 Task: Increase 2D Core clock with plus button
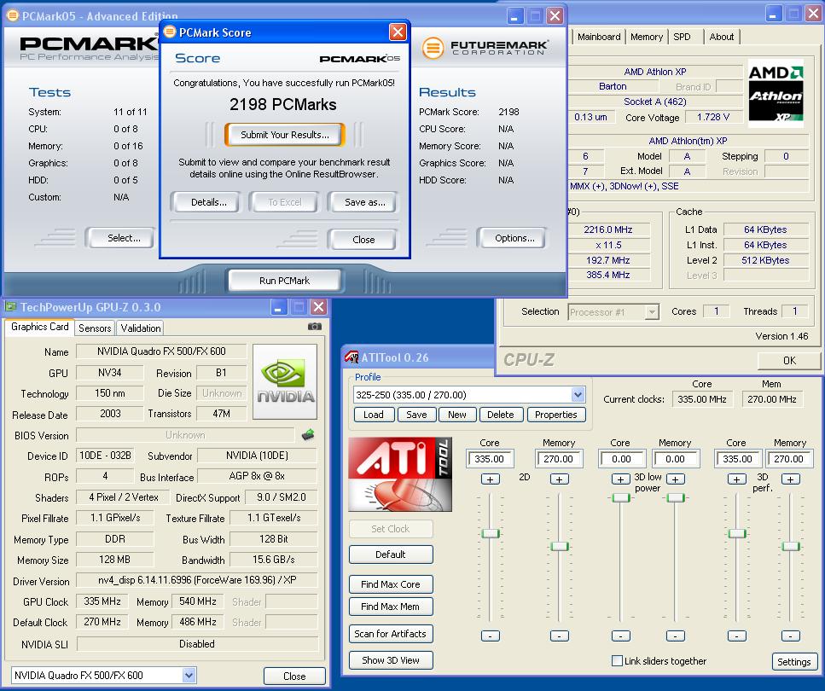(491, 479)
